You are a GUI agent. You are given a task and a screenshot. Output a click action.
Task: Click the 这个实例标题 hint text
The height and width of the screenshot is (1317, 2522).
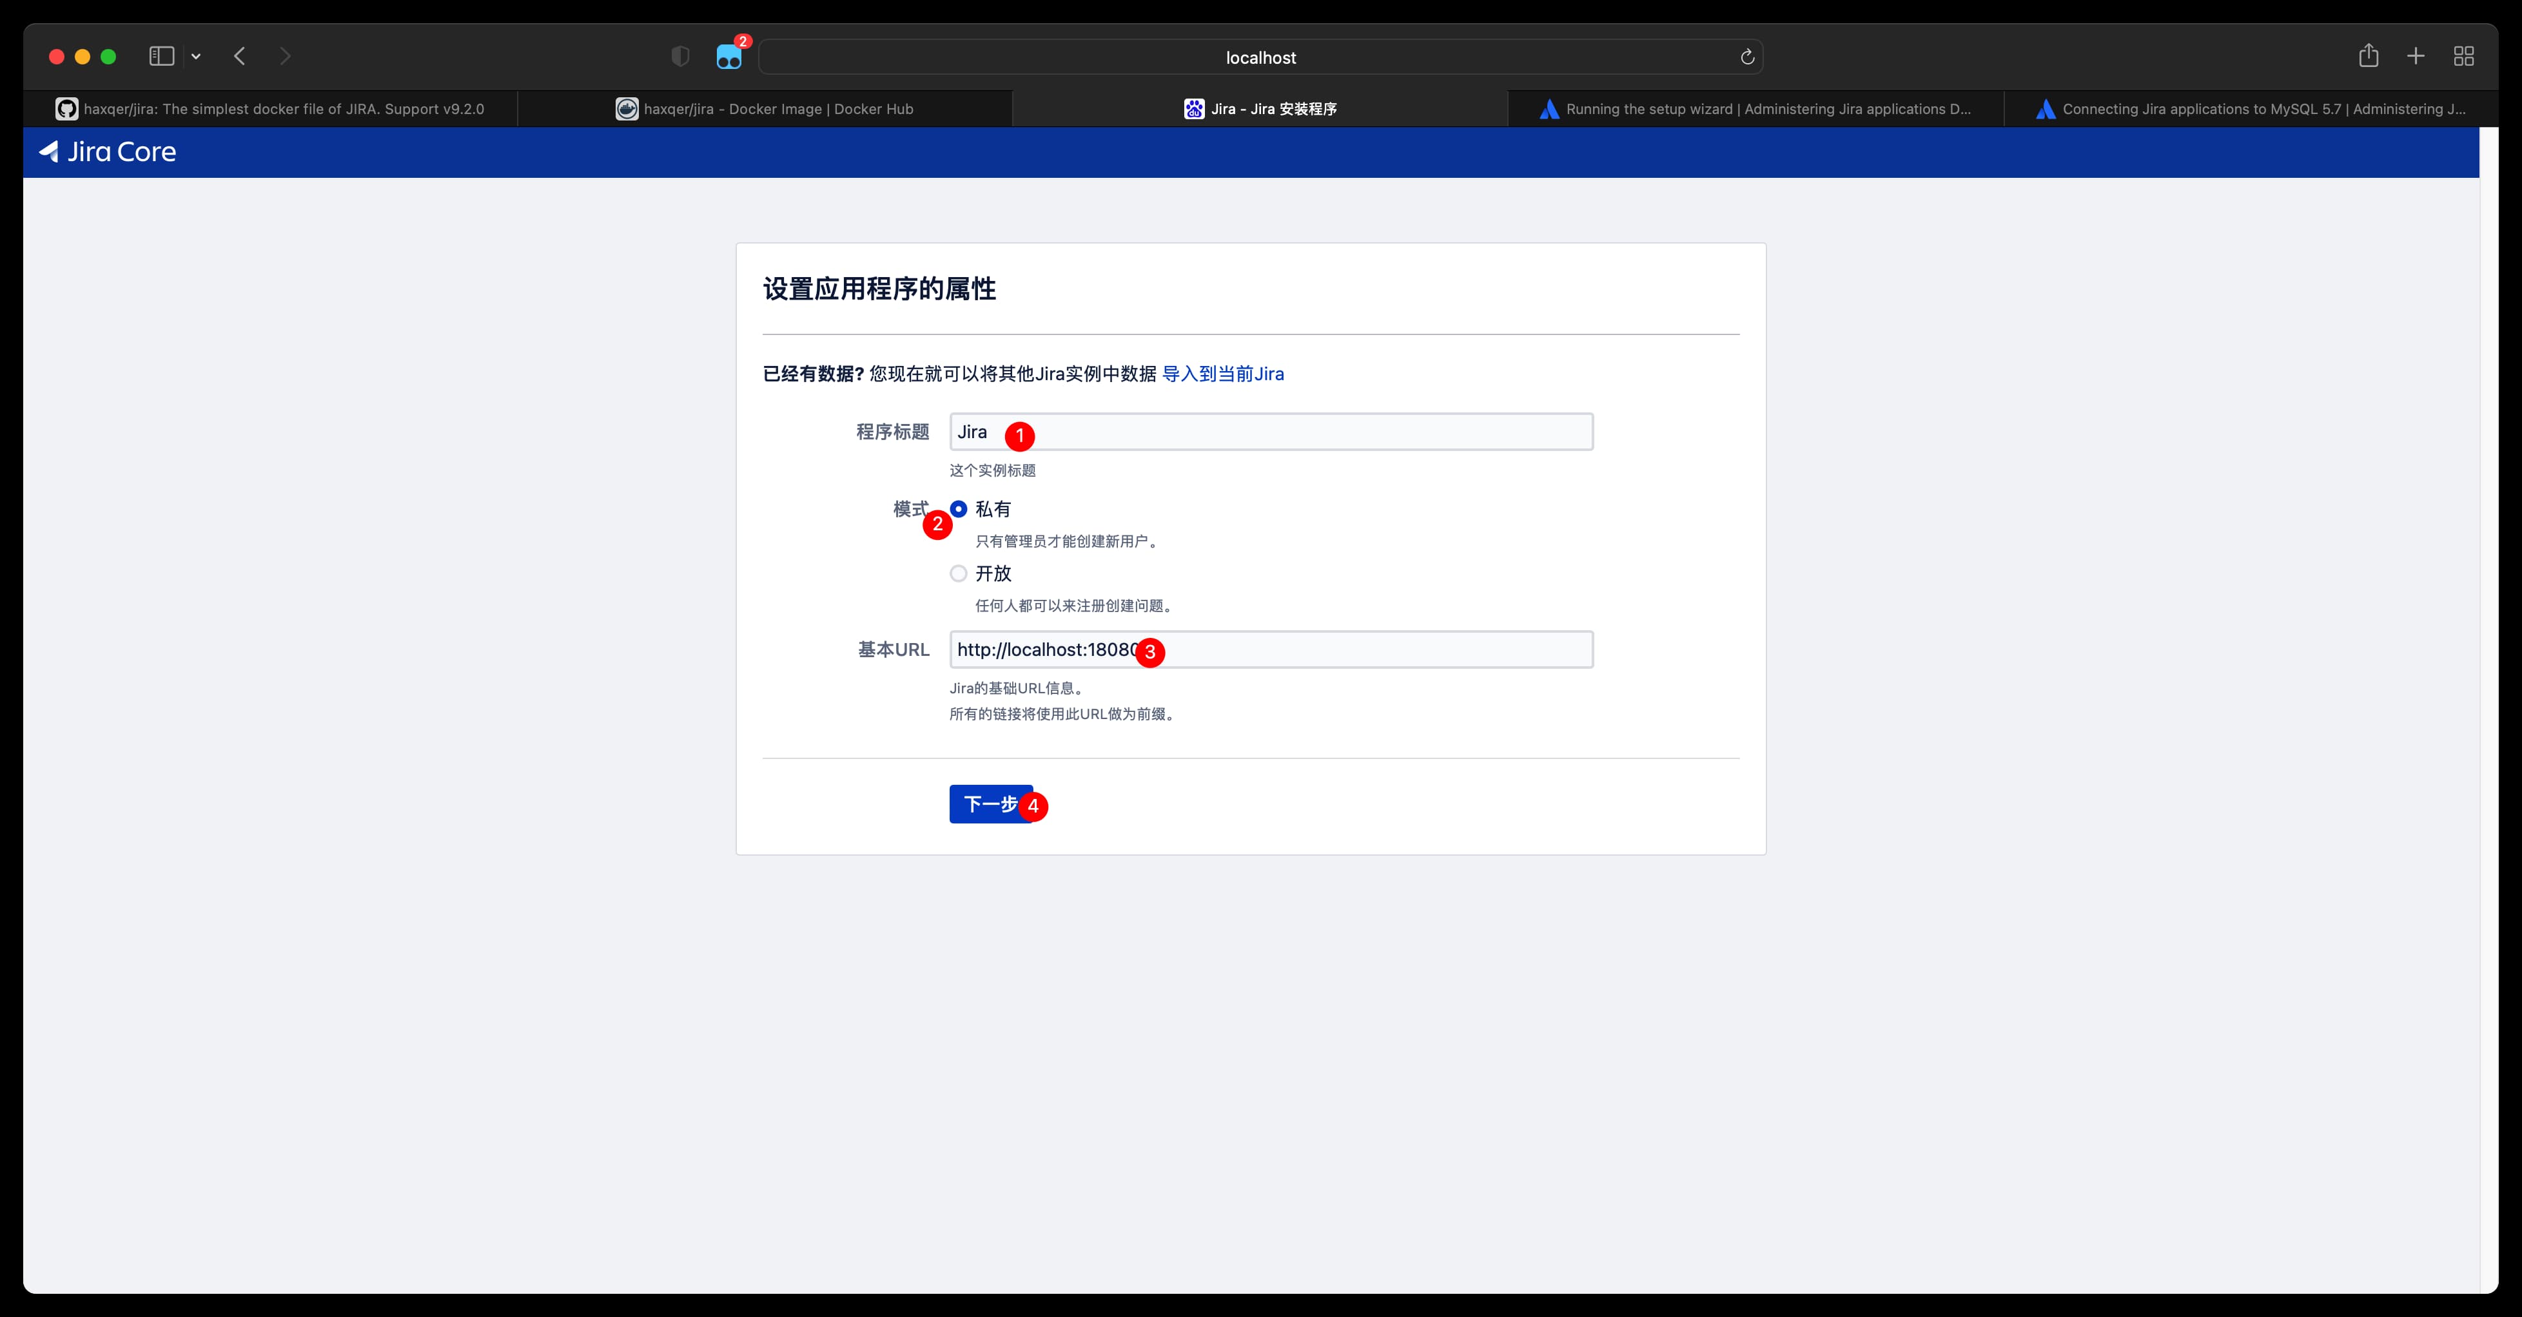point(993,470)
